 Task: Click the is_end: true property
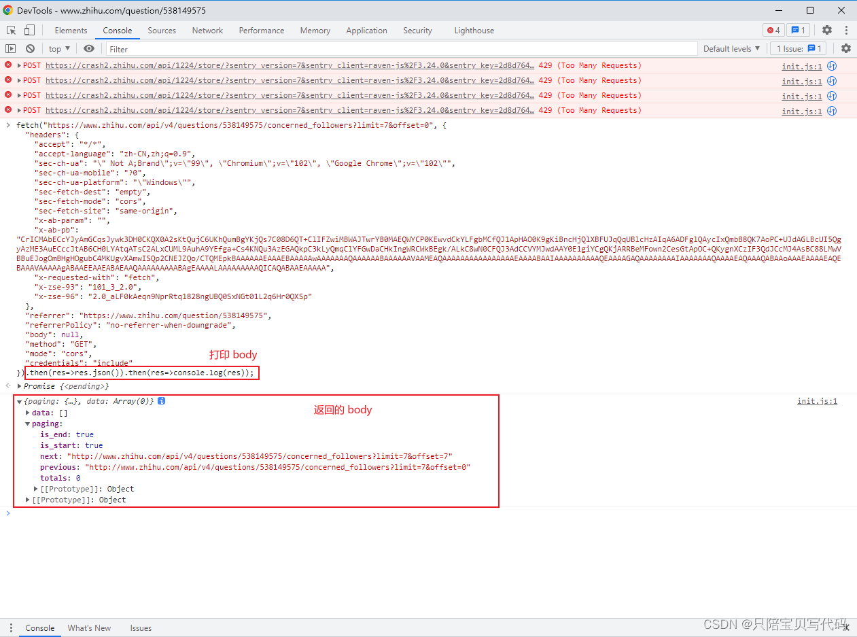pyautogui.click(x=67, y=434)
